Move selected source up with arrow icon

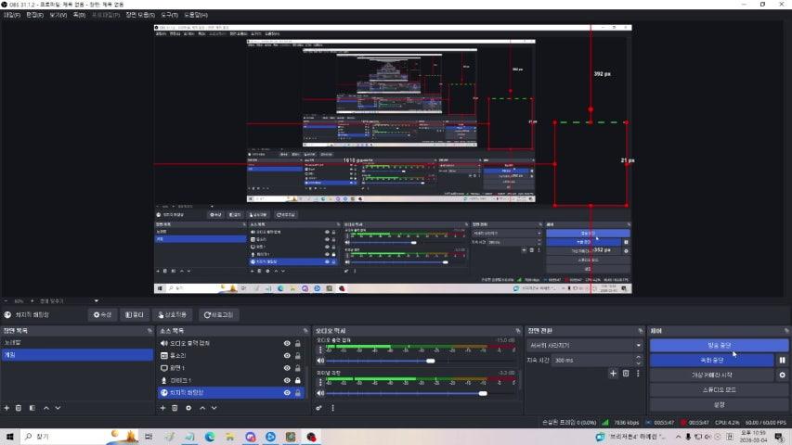(x=202, y=407)
